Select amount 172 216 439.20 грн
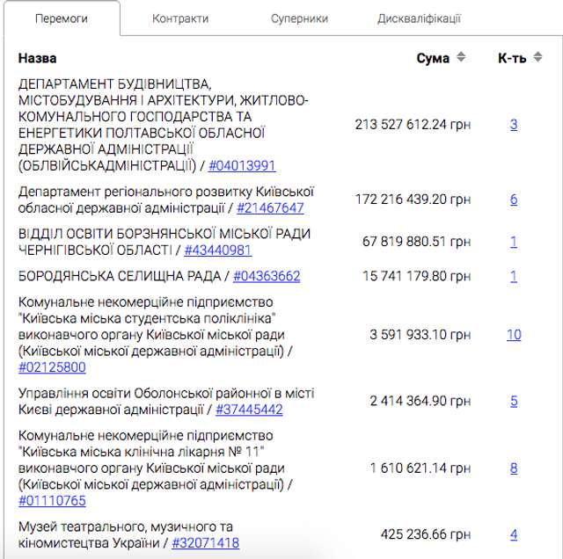Screen dimensions: 563x559 click(413, 200)
